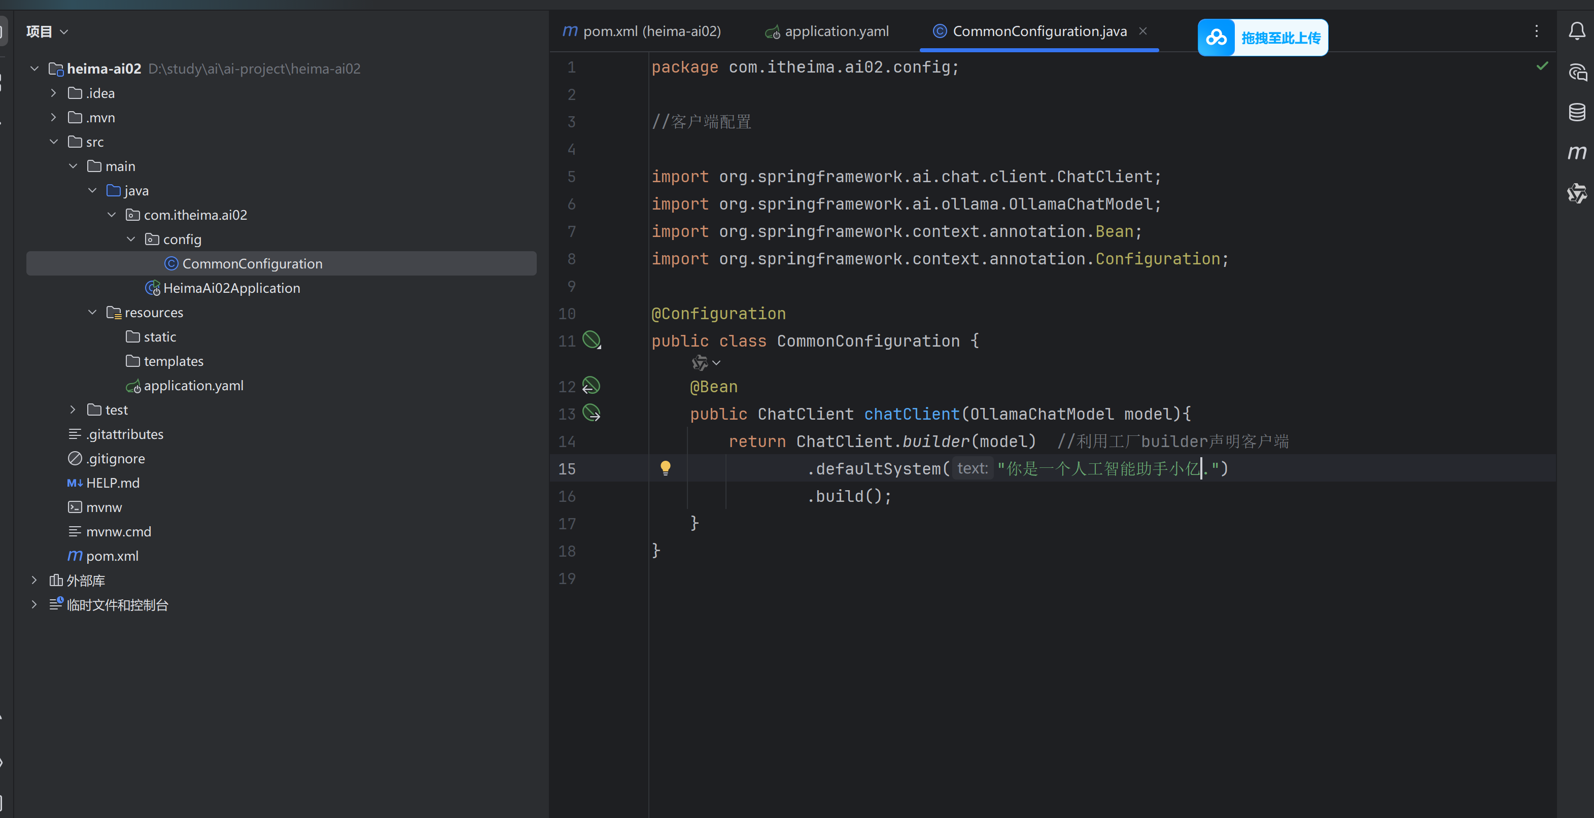Open the Maven tool window icon
Screen dimensions: 1594x818
click(x=1577, y=152)
